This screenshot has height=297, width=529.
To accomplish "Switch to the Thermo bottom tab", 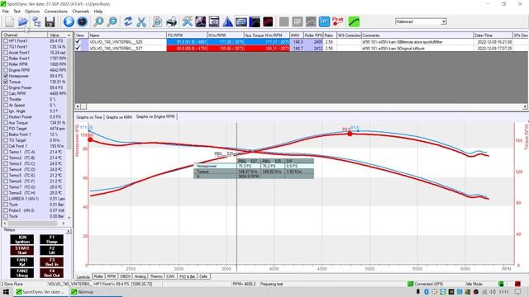I will [156, 276].
